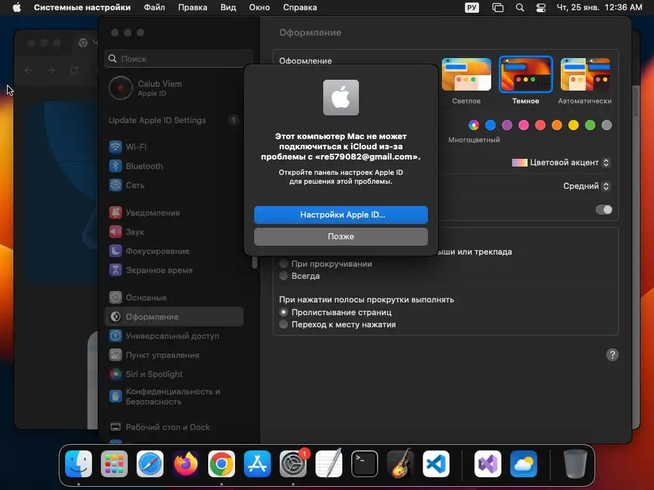Open the Окно menu

coord(259,8)
